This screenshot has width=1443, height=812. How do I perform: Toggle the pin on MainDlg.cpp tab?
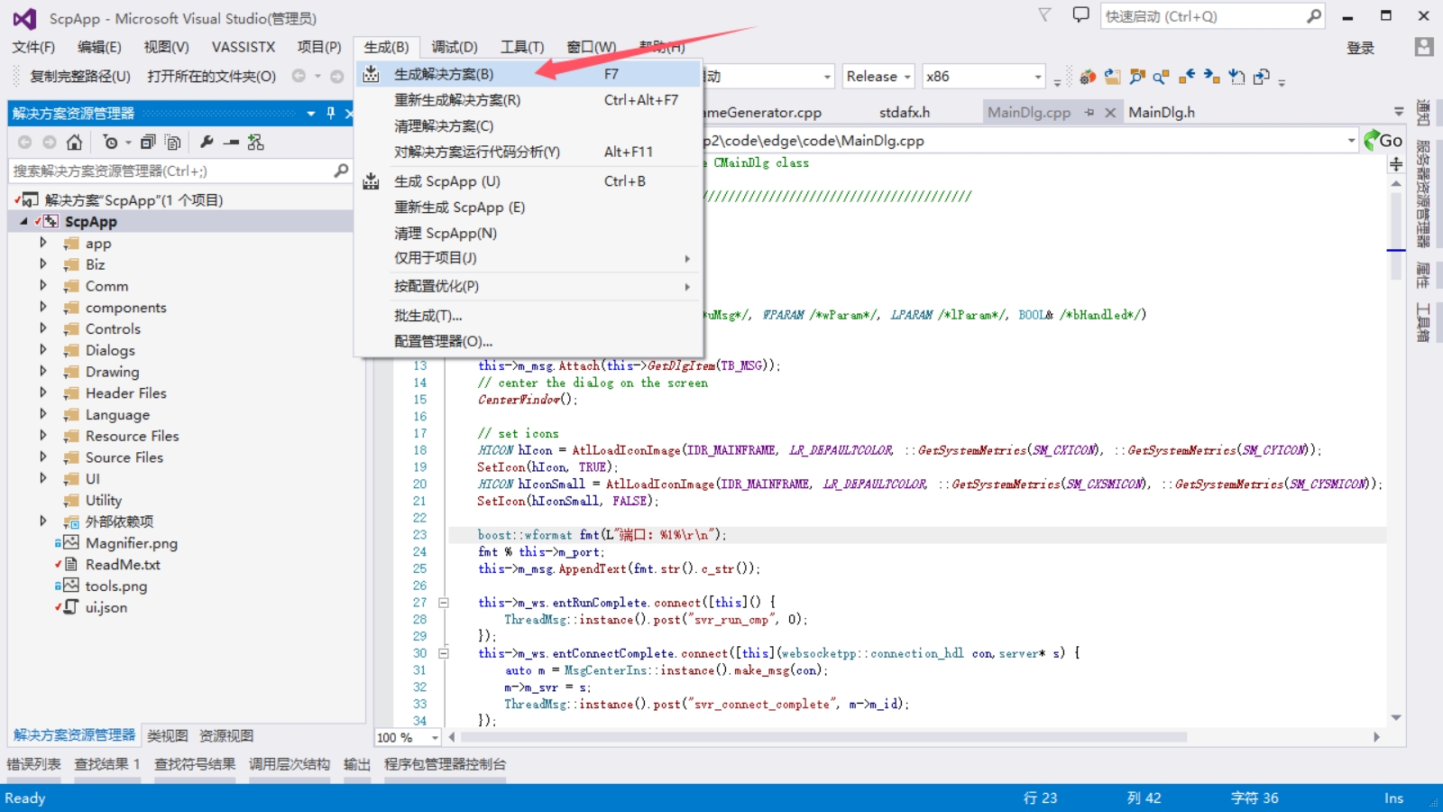click(1089, 113)
